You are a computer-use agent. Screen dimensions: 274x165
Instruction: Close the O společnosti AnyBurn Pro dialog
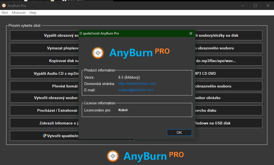[x=191, y=33]
